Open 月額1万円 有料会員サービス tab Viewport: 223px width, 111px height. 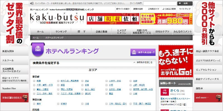pyautogui.click(x=142, y=31)
